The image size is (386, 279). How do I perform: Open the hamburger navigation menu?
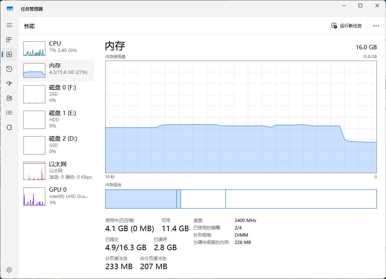click(x=9, y=25)
